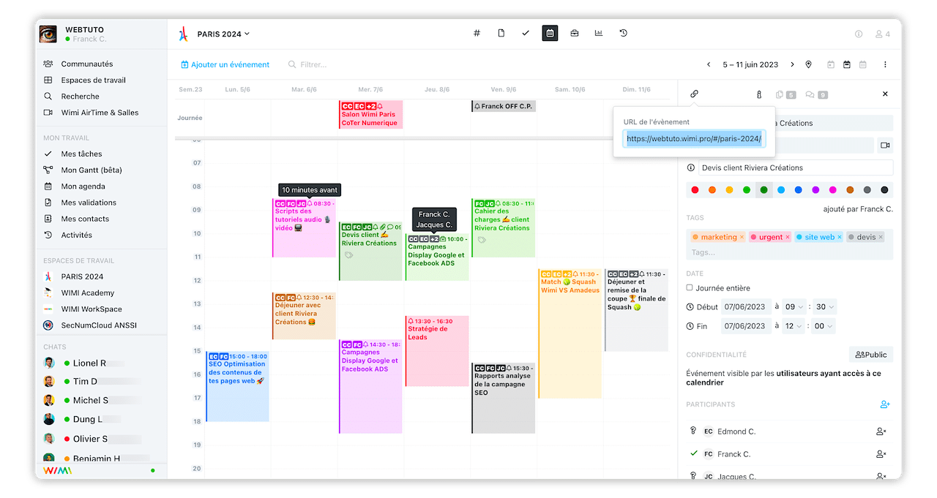Pick the red color swatch
The image size is (937, 498).
click(695, 190)
